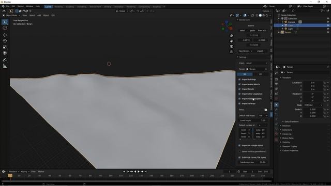Toggle Import railways checkbox
Image resolution: width=331 pixels, height=186 pixels.
(x=239, y=104)
